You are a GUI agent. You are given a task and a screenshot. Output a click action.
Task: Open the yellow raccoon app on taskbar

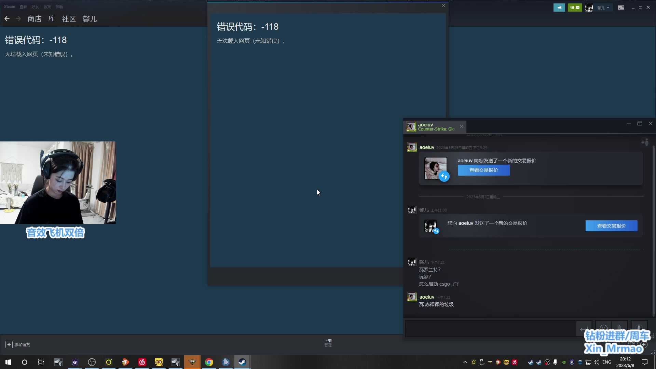click(159, 362)
